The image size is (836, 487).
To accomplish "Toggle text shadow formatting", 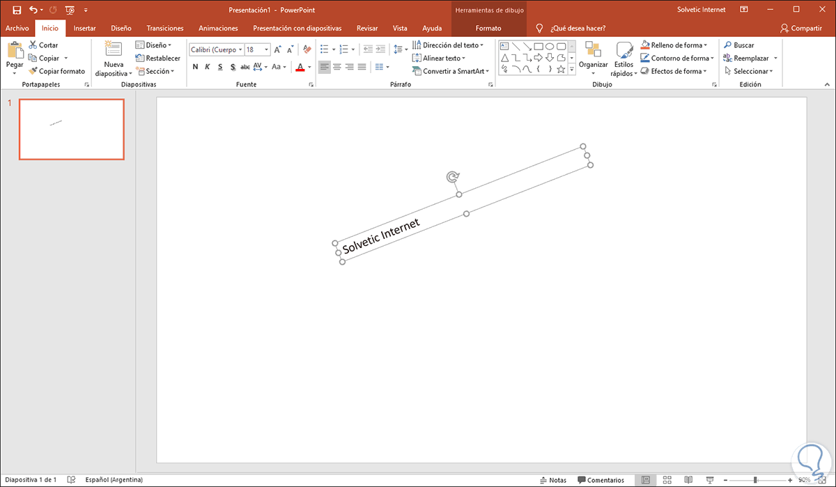I will pos(233,67).
